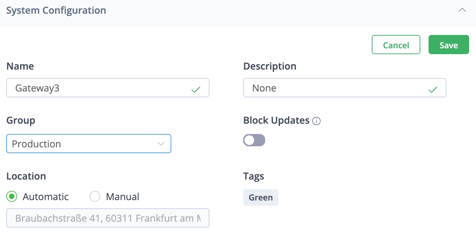Click the green checkmark in Description field

[433, 90]
